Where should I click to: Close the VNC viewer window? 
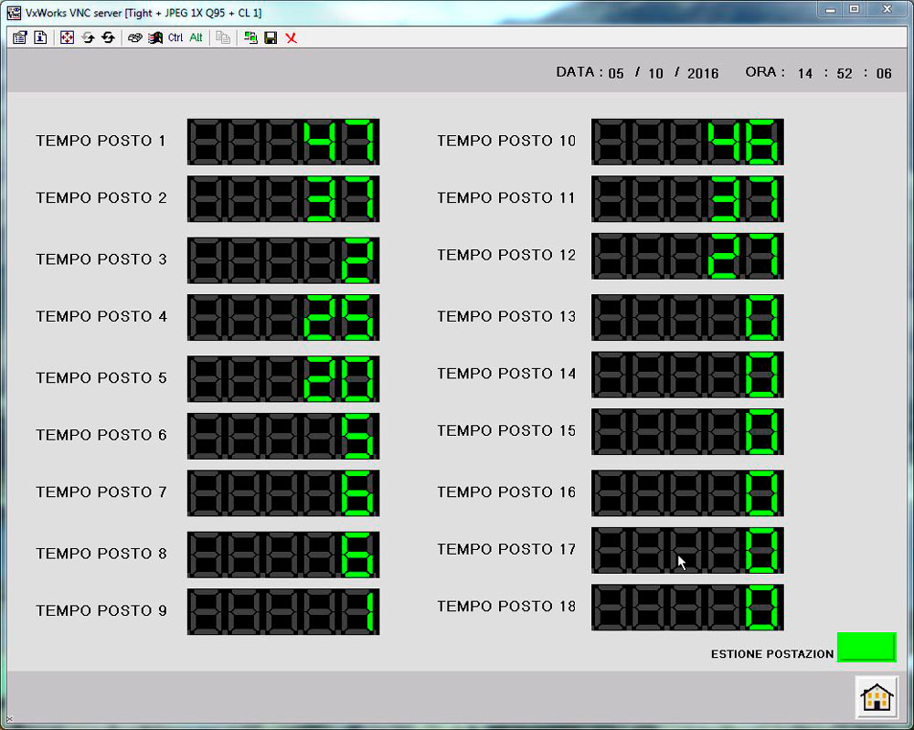pyautogui.click(x=887, y=9)
